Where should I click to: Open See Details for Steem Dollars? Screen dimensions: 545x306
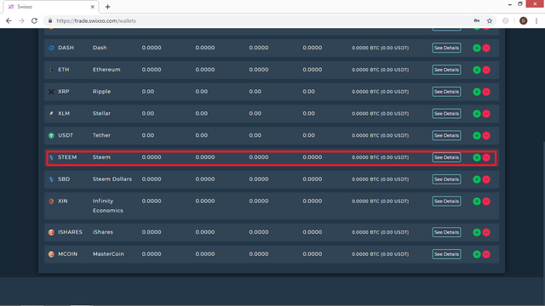click(446, 179)
